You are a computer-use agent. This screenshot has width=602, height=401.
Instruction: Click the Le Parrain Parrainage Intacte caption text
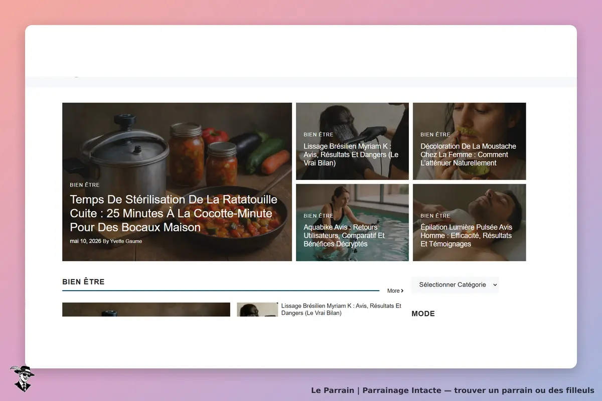coord(453,390)
